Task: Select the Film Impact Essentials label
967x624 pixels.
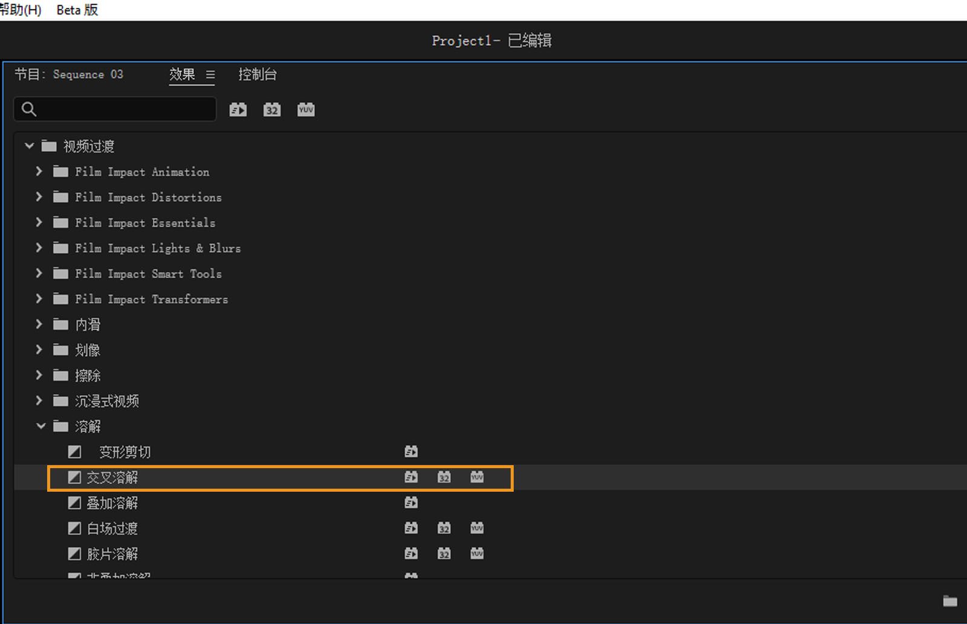Action: pyautogui.click(x=145, y=223)
